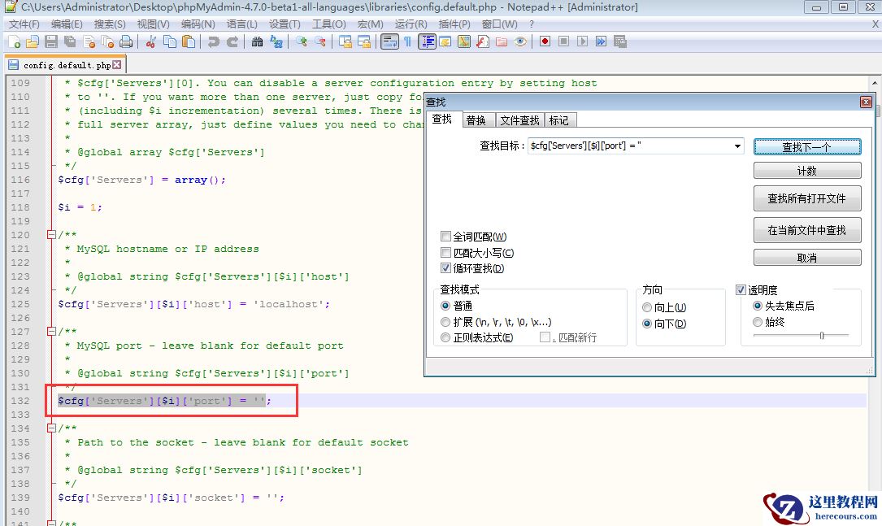The image size is (882, 526).
Task: Zoom in with the magnifier plus icon
Action: tap(301, 41)
